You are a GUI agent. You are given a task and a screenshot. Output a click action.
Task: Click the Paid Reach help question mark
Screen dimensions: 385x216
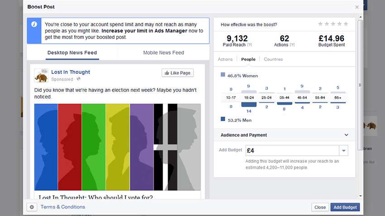point(250,45)
